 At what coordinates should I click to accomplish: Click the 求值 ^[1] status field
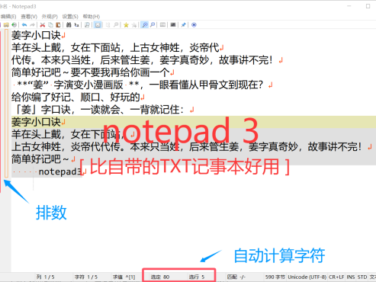[124, 277]
